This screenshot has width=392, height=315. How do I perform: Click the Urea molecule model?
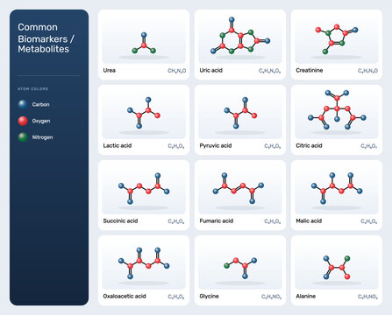(x=144, y=43)
